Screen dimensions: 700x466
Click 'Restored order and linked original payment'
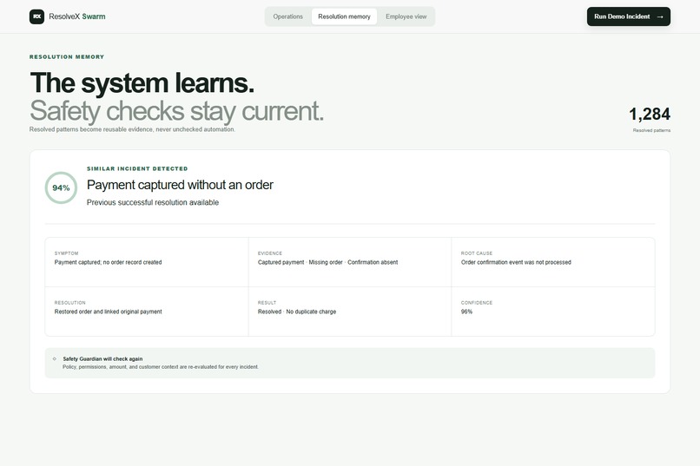(x=108, y=312)
